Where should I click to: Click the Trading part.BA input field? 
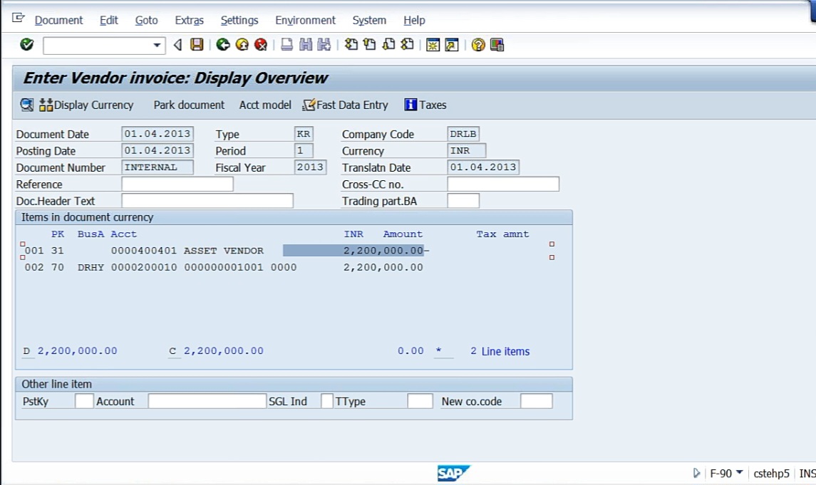tap(463, 201)
